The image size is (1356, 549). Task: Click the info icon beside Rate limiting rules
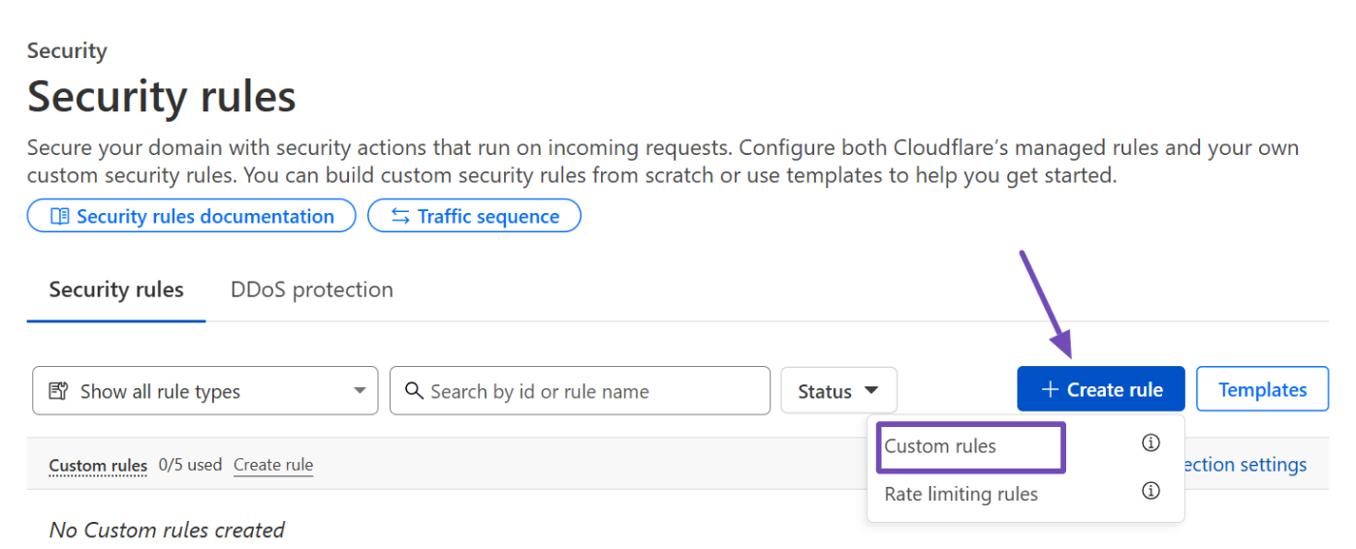(x=1151, y=491)
